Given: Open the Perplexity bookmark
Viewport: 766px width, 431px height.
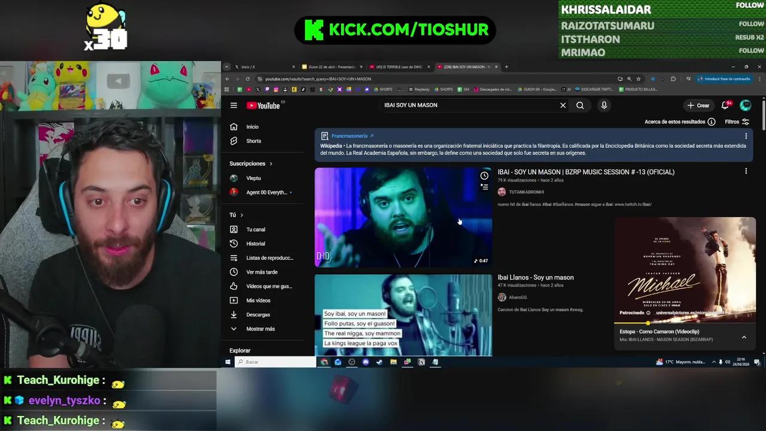Looking at the screenshot, I should [420, 89].
